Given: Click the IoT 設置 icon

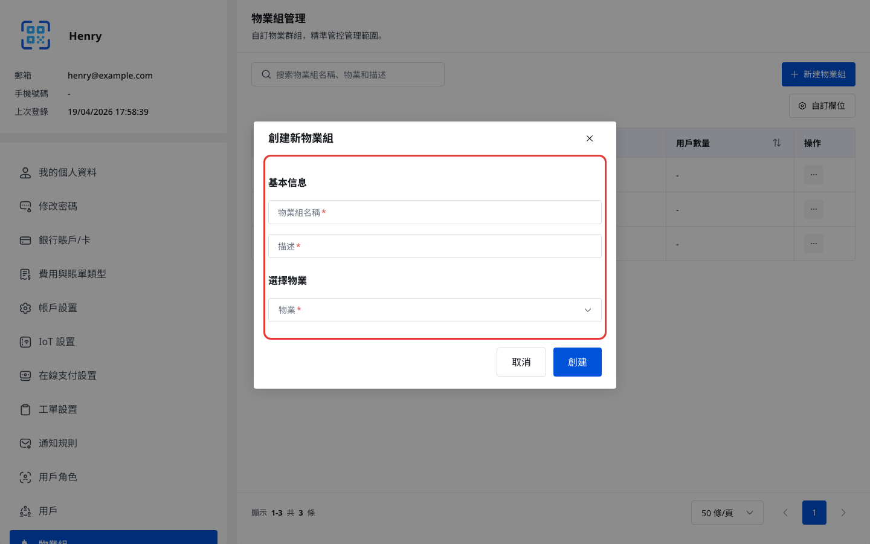Looking at the screenshot, I should [25, 342].
